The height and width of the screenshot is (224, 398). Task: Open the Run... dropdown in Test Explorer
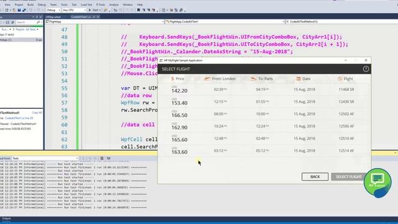[x=6, y=29]
